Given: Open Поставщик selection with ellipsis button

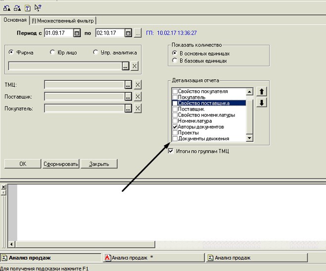Looking at the screenshot, I should coord(128,96).
